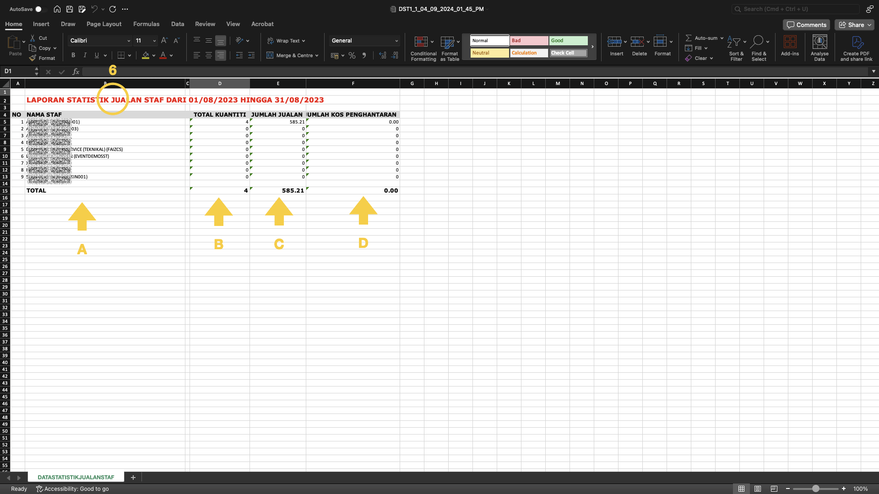The height and width of the screenshot is (494, 879).
Task: Click the Format Painter brush icon
Action: pyautogui.click(x=33, y=58)
